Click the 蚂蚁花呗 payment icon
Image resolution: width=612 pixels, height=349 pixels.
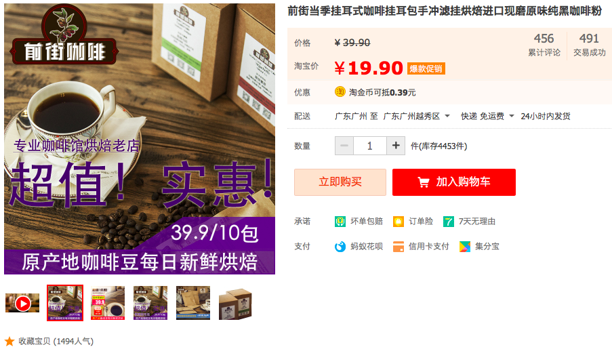340,247
